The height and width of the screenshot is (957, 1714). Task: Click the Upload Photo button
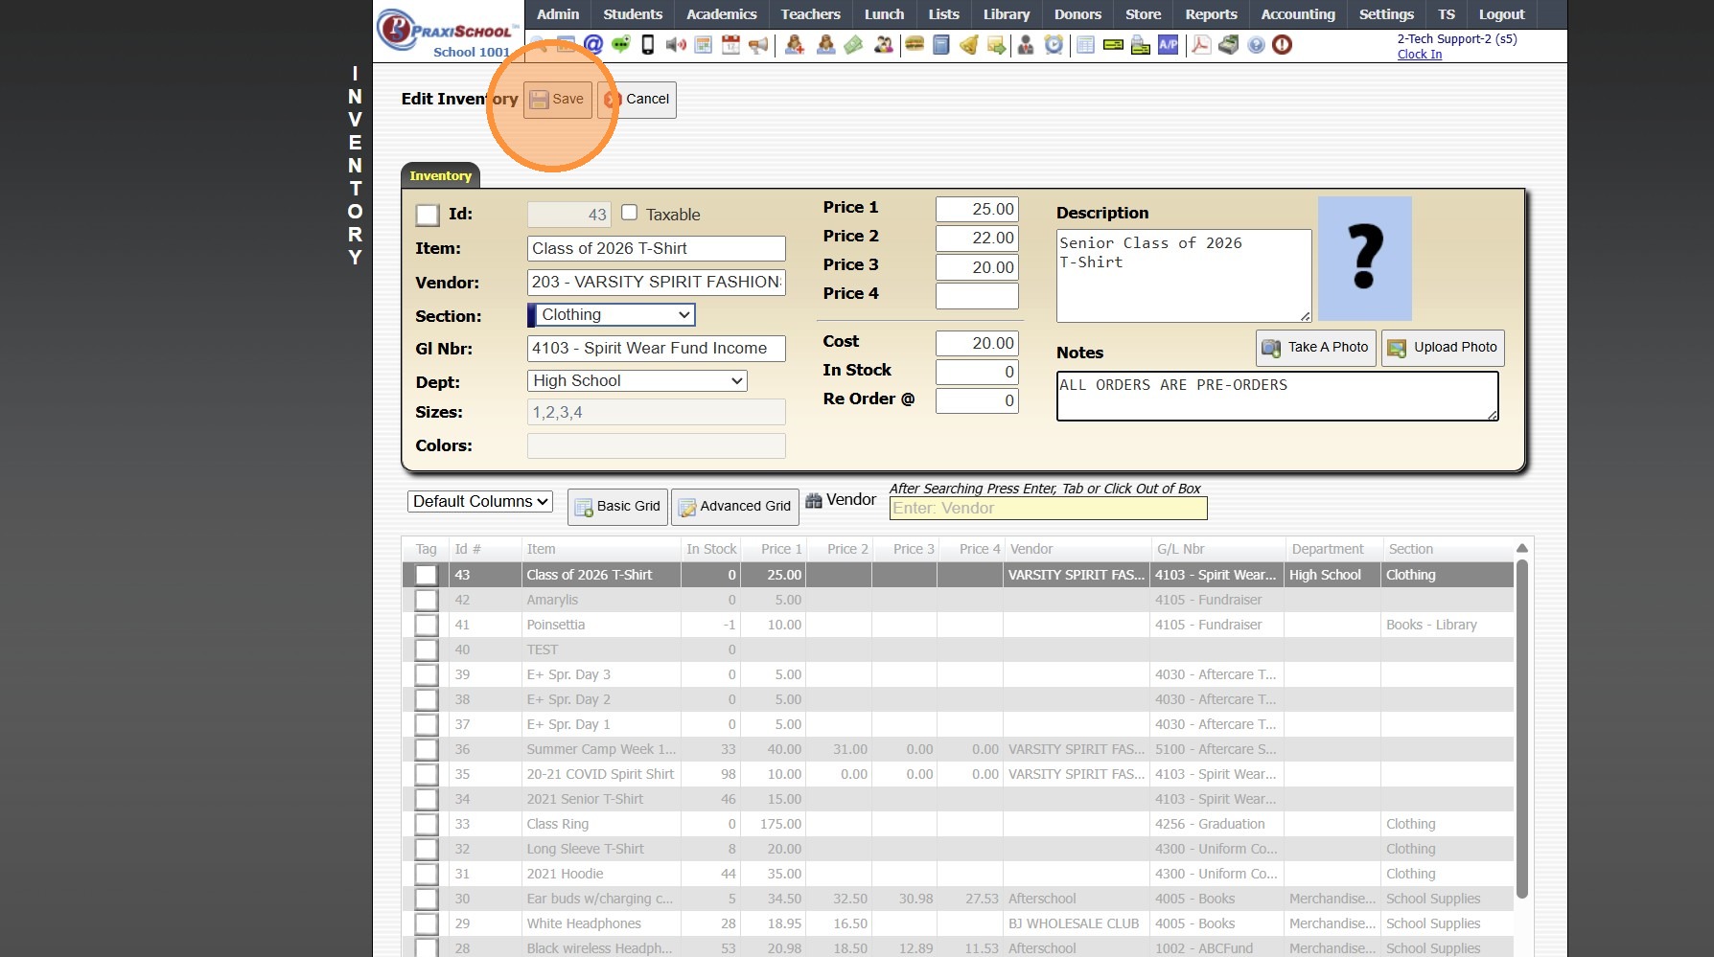point(1443,348)
